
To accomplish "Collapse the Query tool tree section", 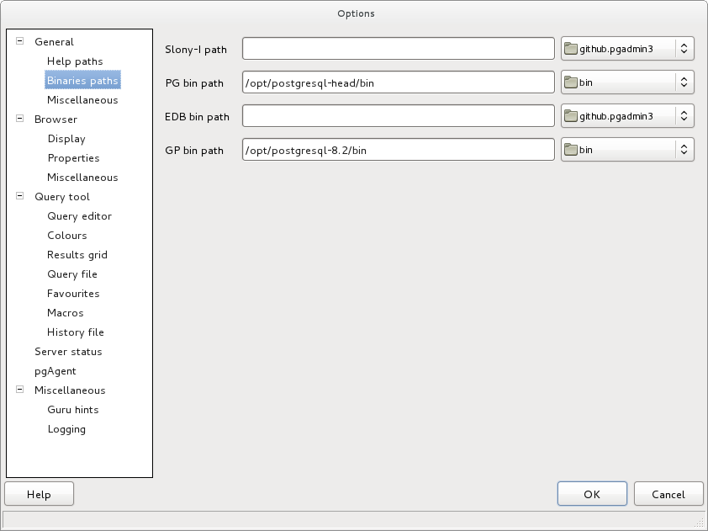I will [18, 197].
